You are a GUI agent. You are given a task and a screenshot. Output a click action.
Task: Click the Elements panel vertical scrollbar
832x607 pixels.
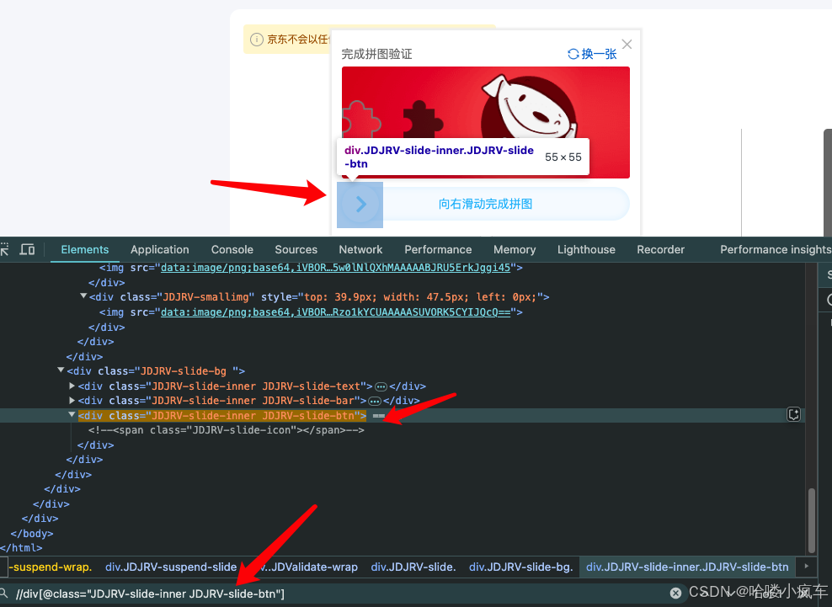coord(811,520)
